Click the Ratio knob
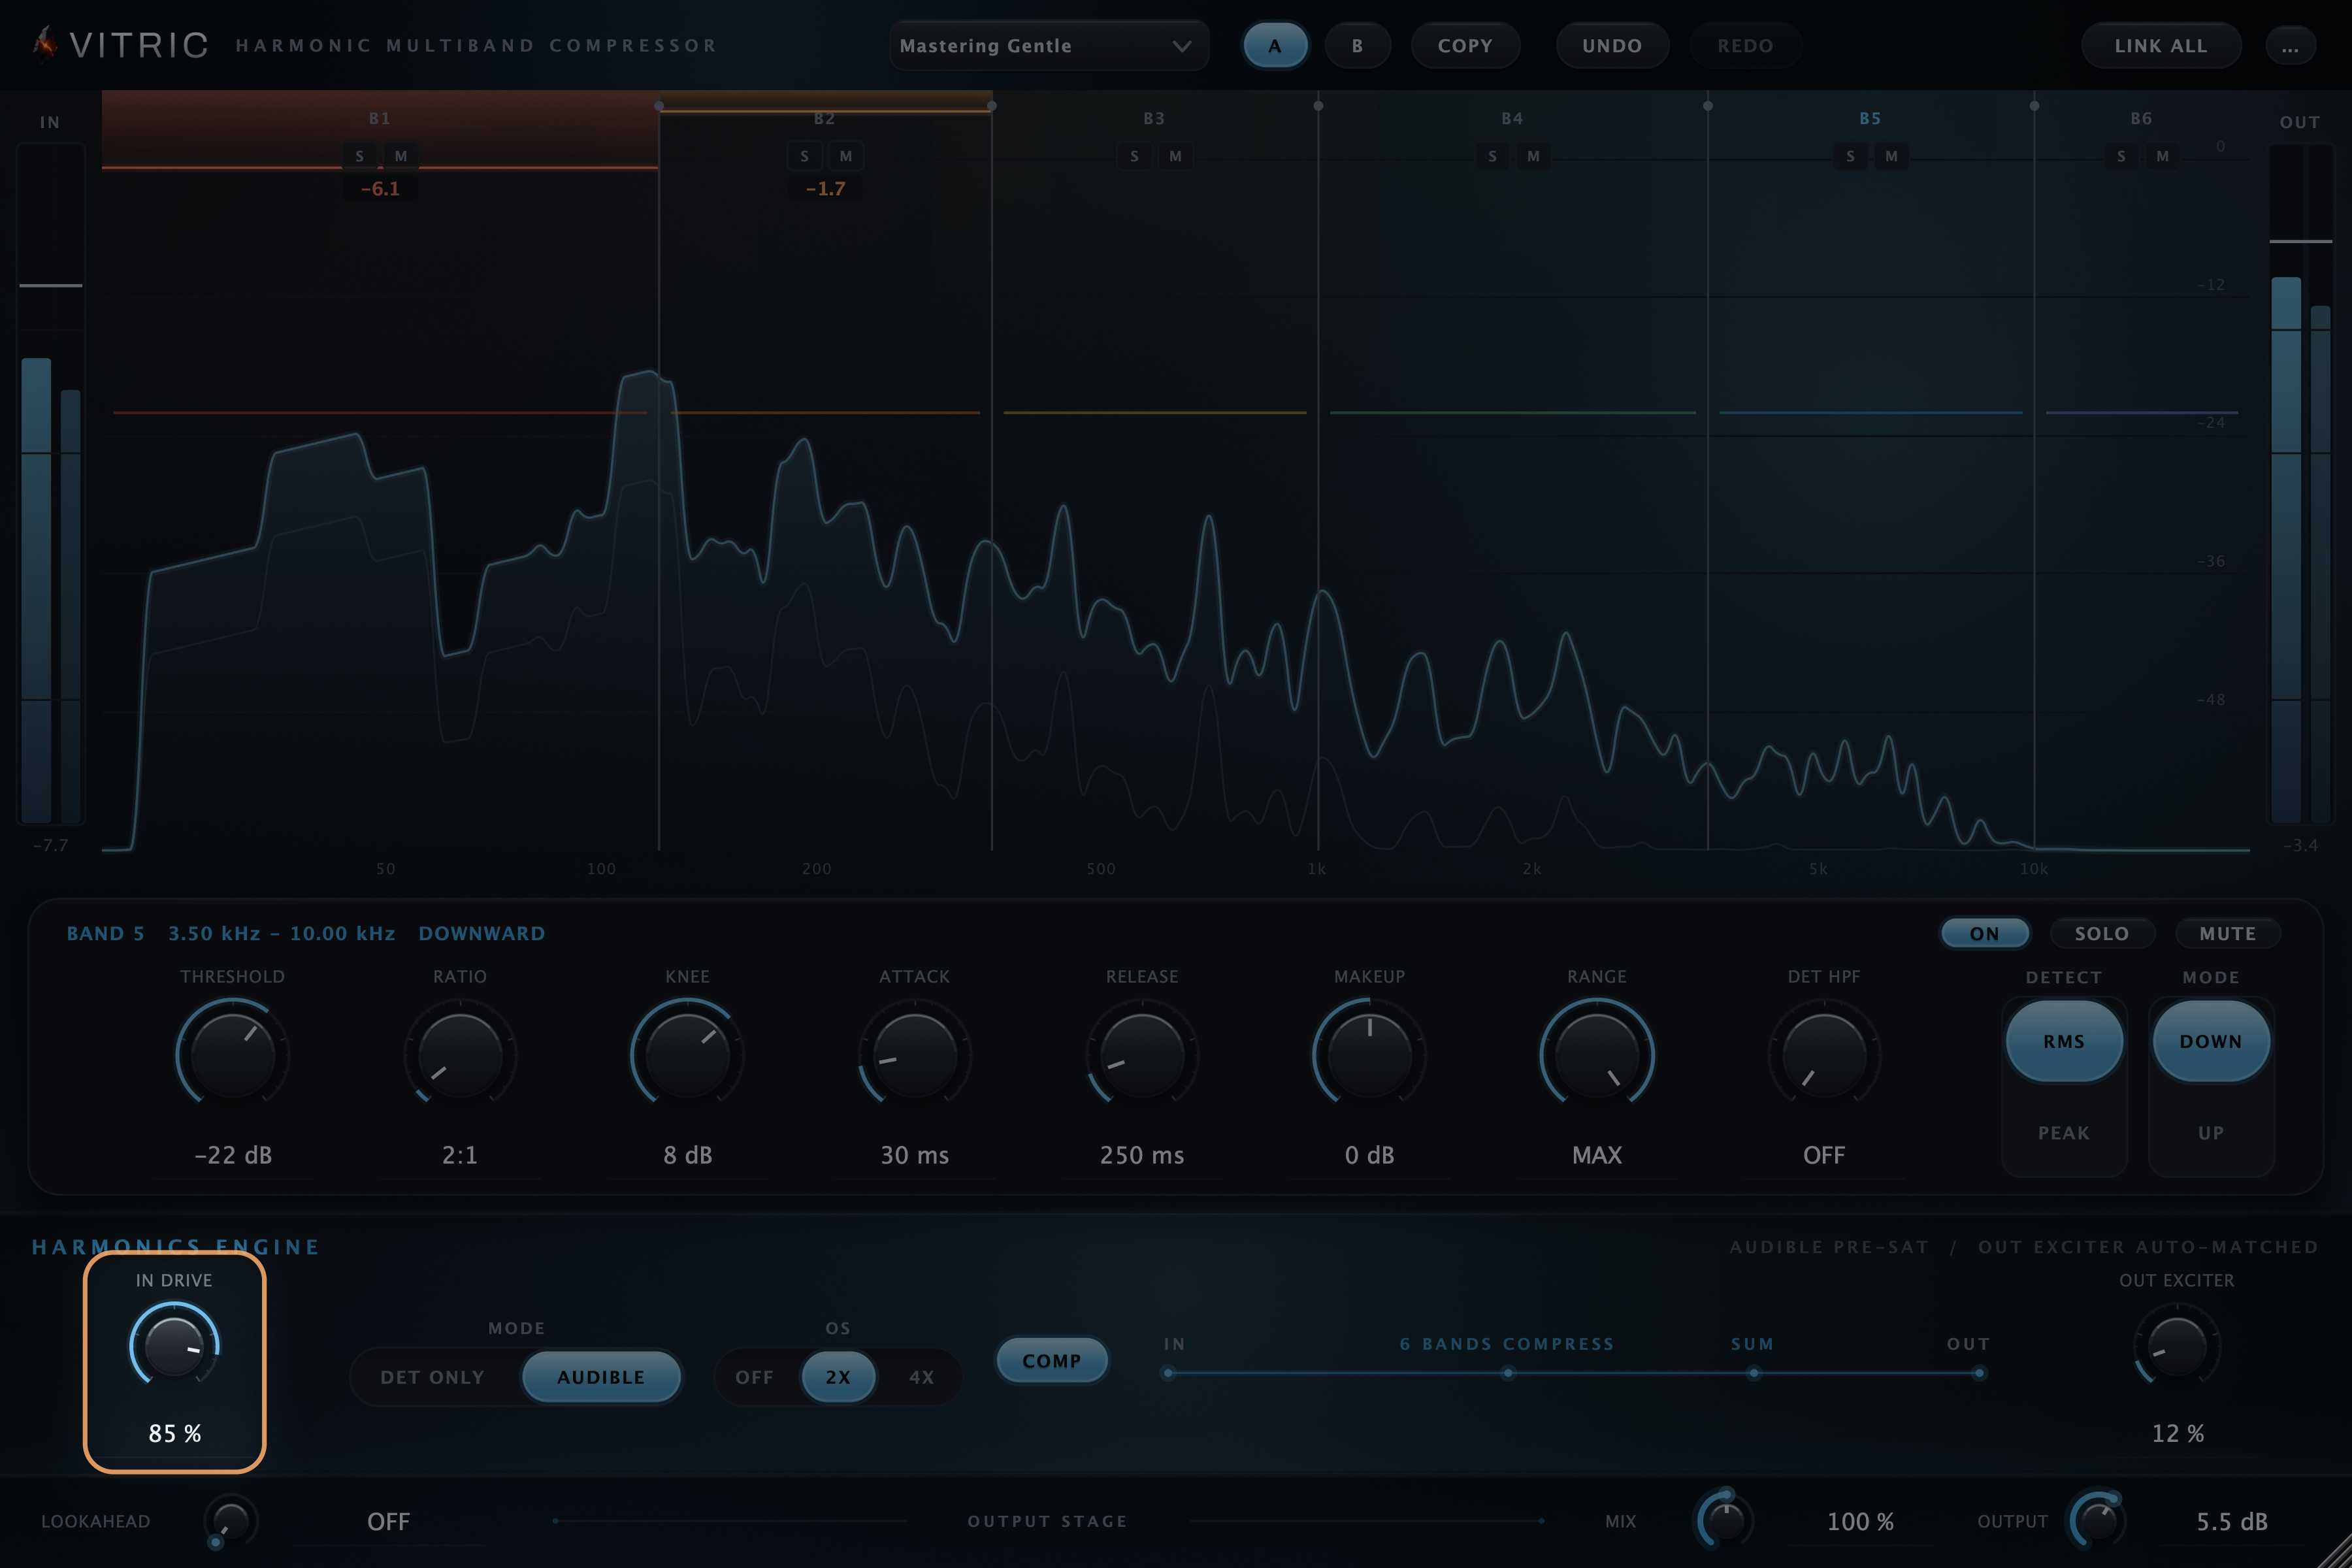The width and height of the screenshot is (2352, 1568). tap(460, 1054)
